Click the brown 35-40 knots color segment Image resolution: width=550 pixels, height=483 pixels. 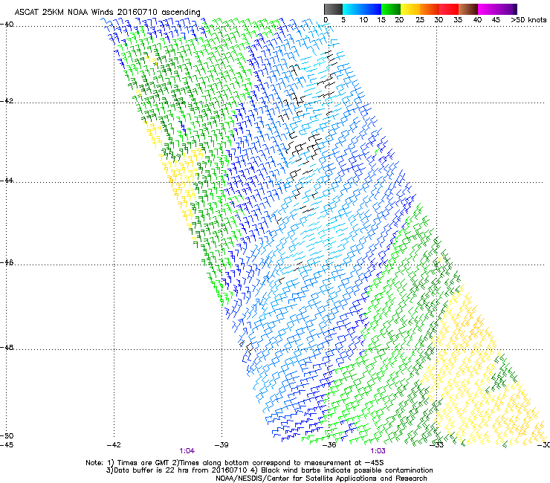point(468,9)
